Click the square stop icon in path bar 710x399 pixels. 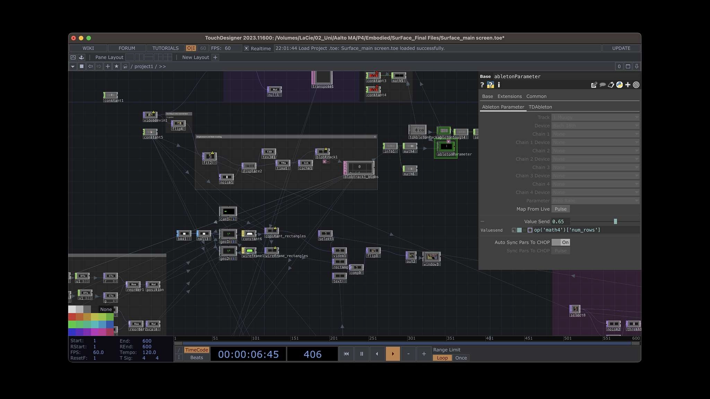pyautogui.click(x=81, y=66)
